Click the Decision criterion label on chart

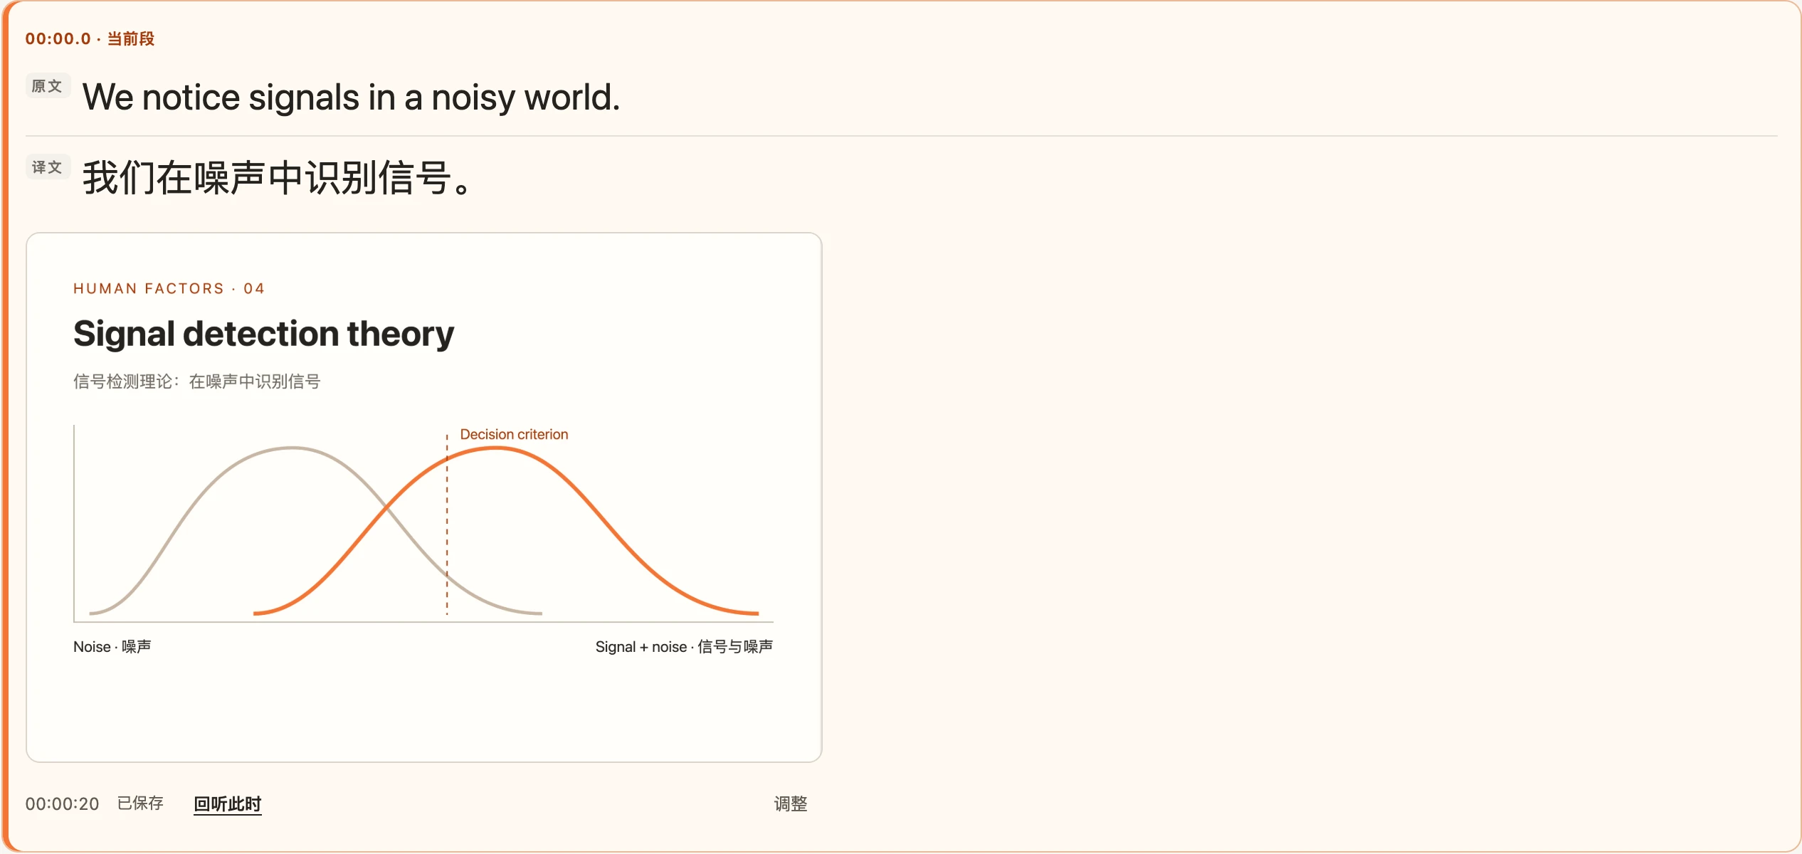point(514,434)
